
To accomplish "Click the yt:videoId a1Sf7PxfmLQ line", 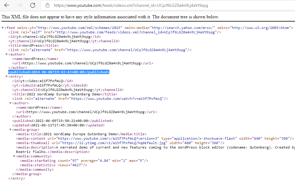I will [50, 85].
